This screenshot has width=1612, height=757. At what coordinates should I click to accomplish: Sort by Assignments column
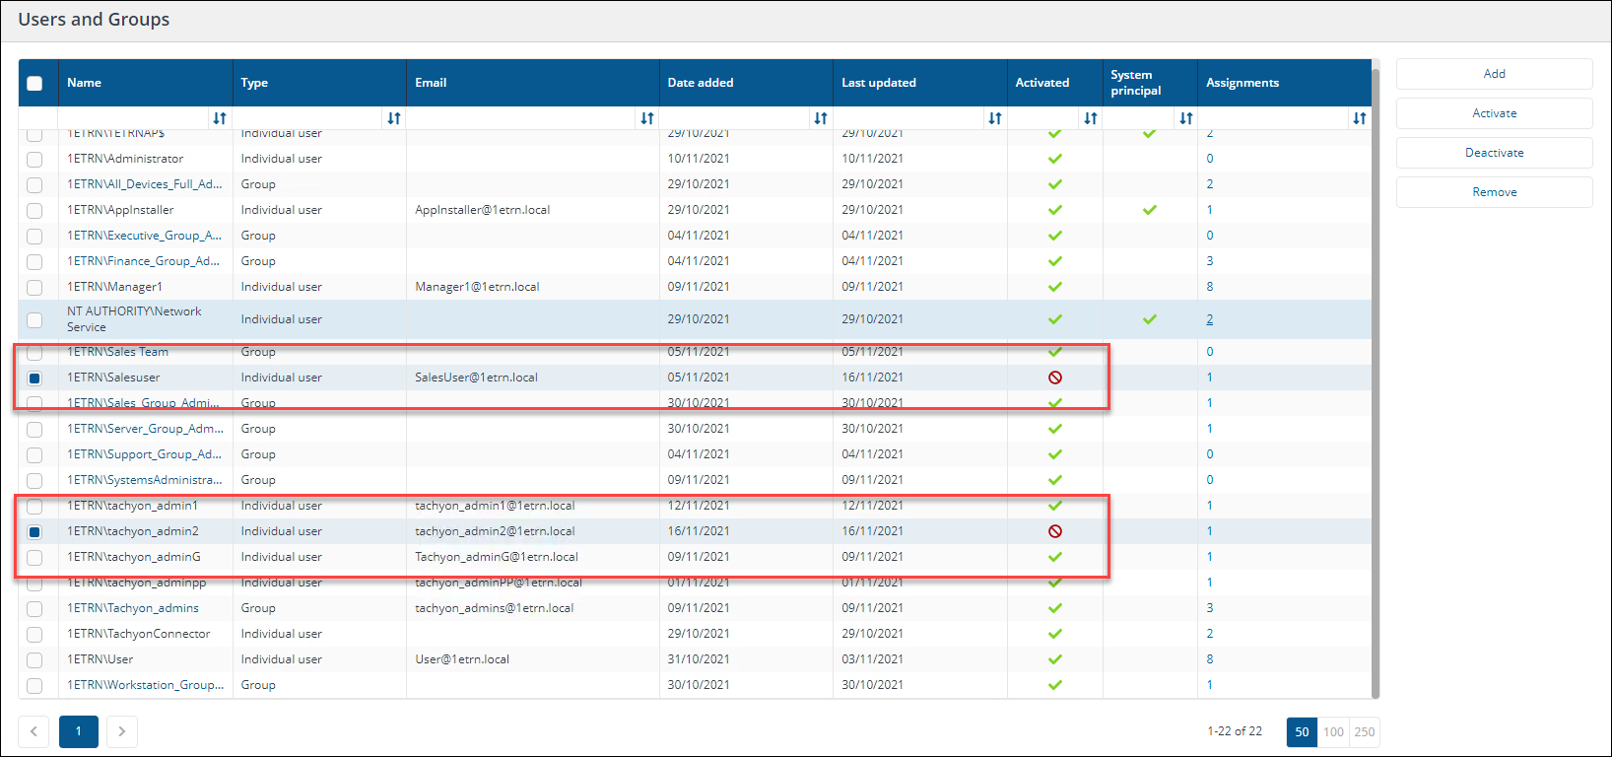coord(1360,118)
